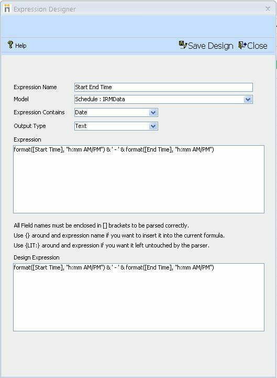Expand the Model dropdown arrow

pos(248,99)
